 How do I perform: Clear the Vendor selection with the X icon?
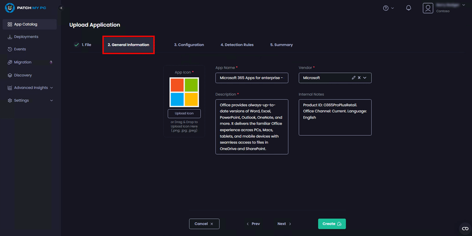point(359,78)
